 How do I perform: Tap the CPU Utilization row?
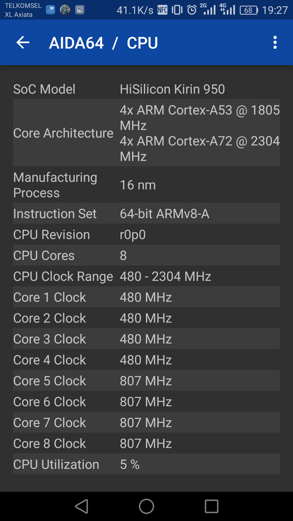146,464
